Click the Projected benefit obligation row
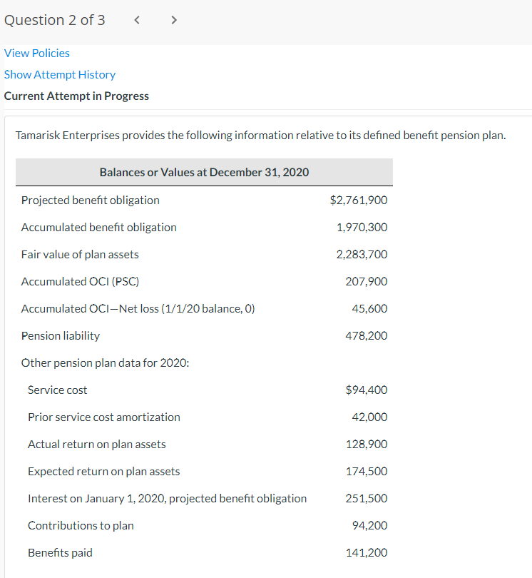Image resolution: width=532 pixels, height=578 pixels. pos(90,200)
